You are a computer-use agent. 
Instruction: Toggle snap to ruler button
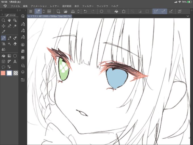(x=156, y=11)
